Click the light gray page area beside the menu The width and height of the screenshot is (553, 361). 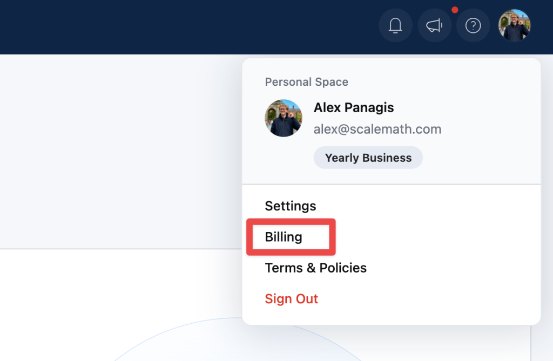pyautogui.click(x=120, y=152)
